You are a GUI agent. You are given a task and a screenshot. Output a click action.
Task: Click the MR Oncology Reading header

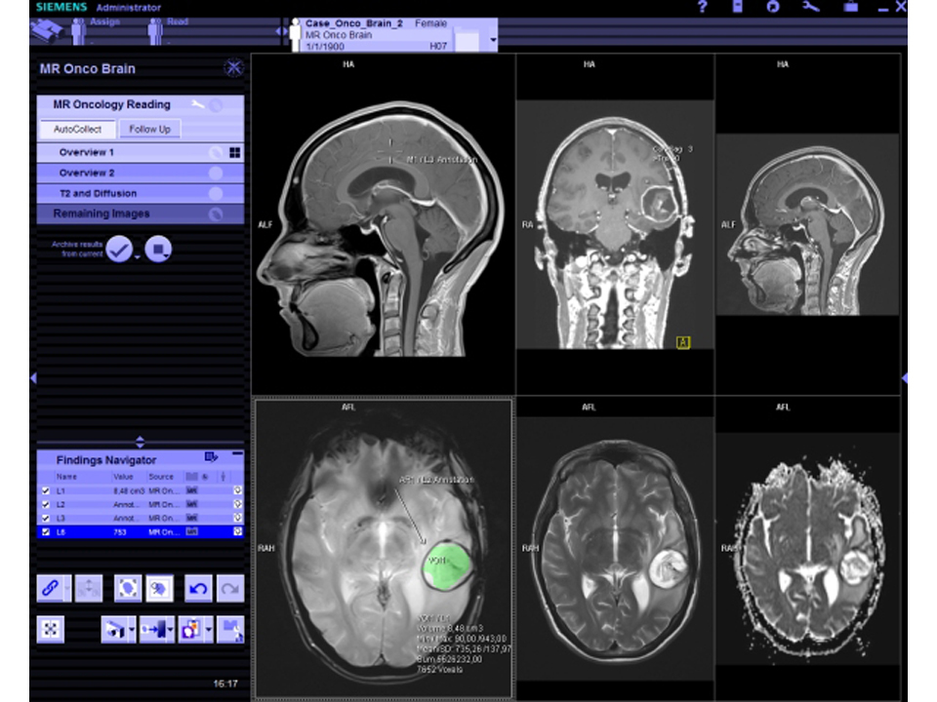tap(141, 105)
